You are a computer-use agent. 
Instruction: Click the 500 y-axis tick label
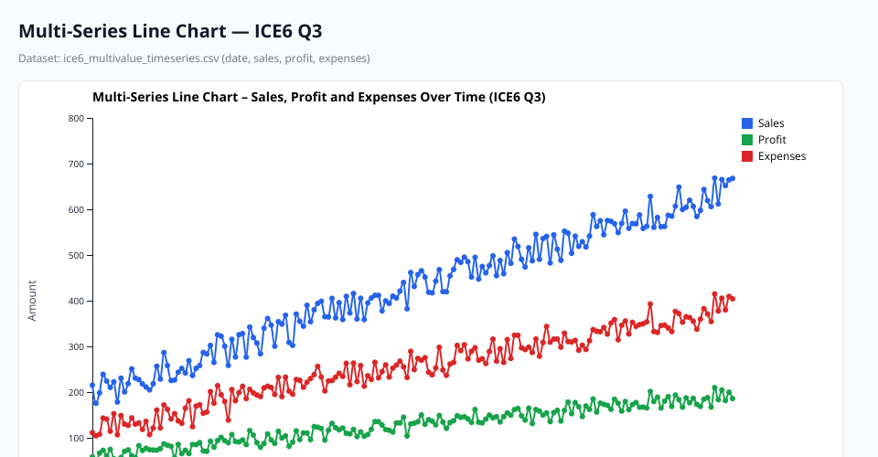(76, 256)
